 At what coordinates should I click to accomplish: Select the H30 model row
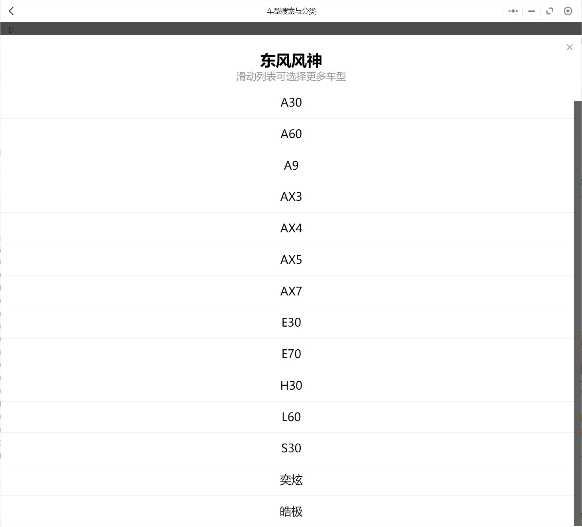[x=291, y=386]
